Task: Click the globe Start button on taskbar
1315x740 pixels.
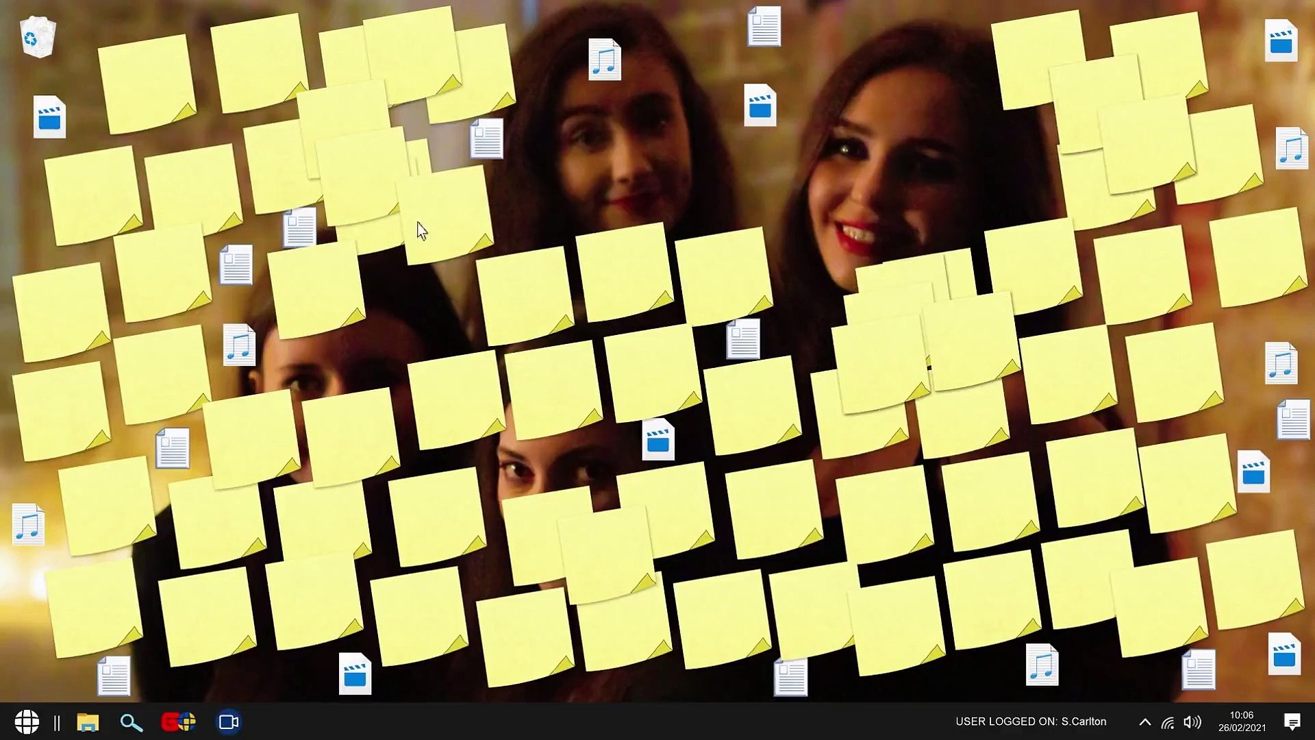Action: [27, 721]
